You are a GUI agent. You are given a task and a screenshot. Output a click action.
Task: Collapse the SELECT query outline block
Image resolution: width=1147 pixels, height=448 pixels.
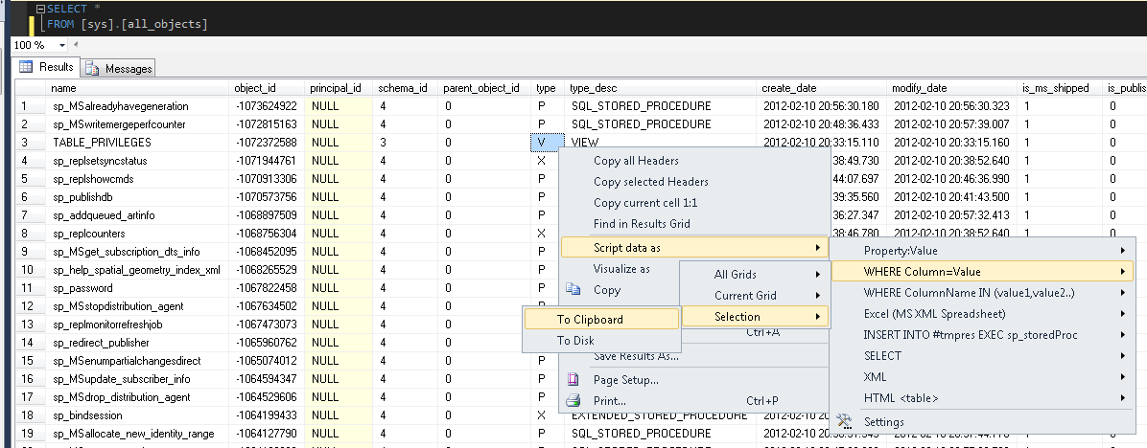coord(41,10)
